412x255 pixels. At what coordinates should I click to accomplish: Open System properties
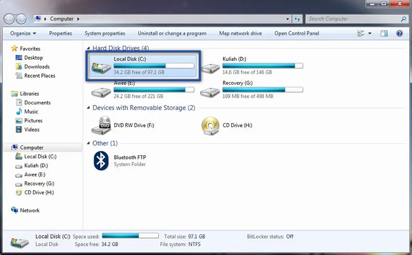[105, 33]
